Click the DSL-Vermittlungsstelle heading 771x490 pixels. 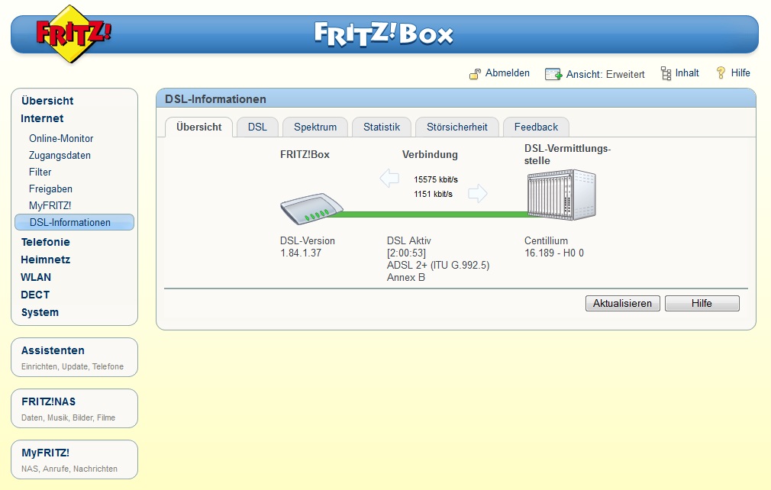tap(567, 154)
